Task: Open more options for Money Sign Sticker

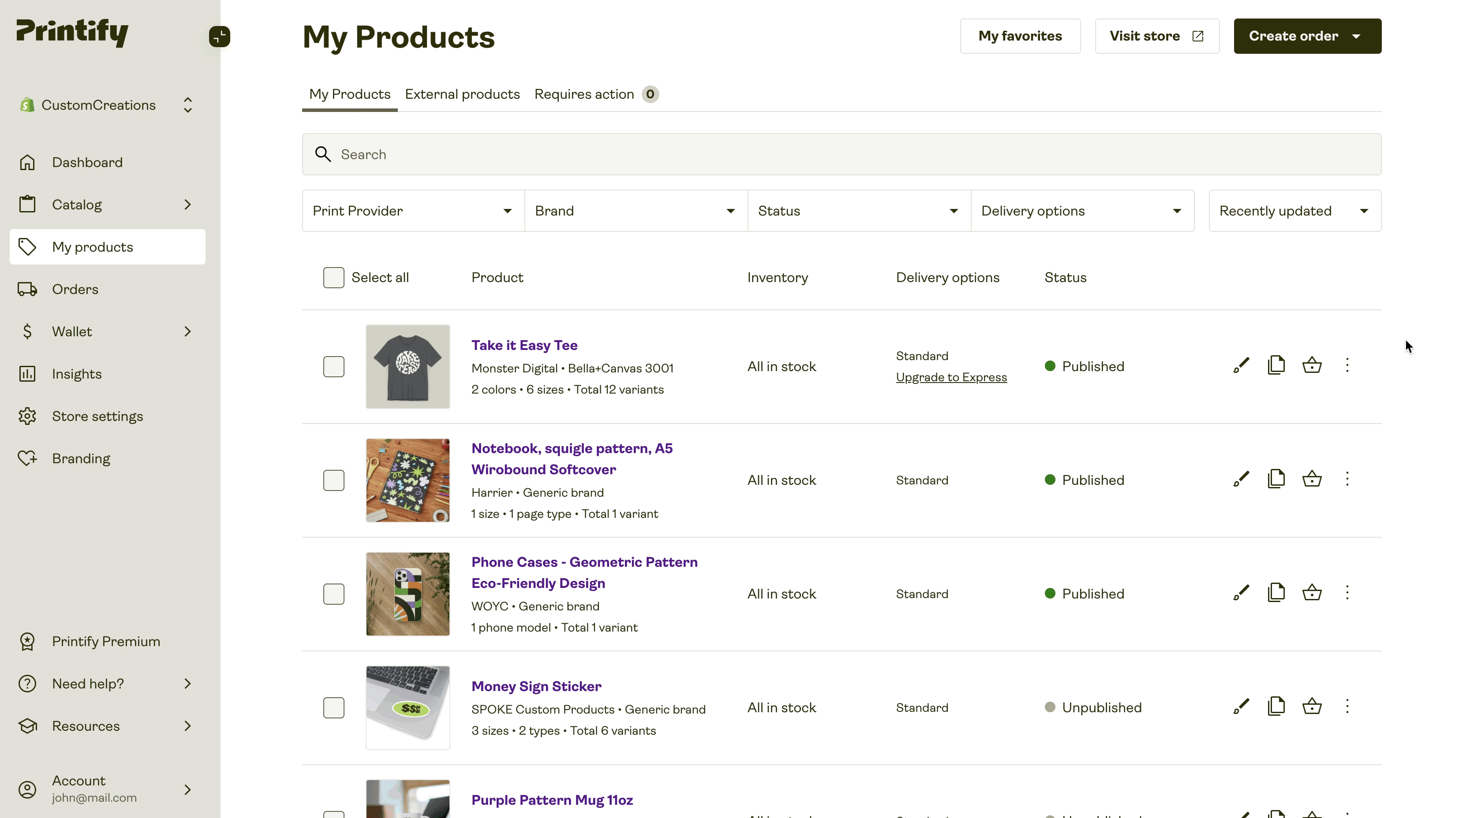Action: point(1347,707)
